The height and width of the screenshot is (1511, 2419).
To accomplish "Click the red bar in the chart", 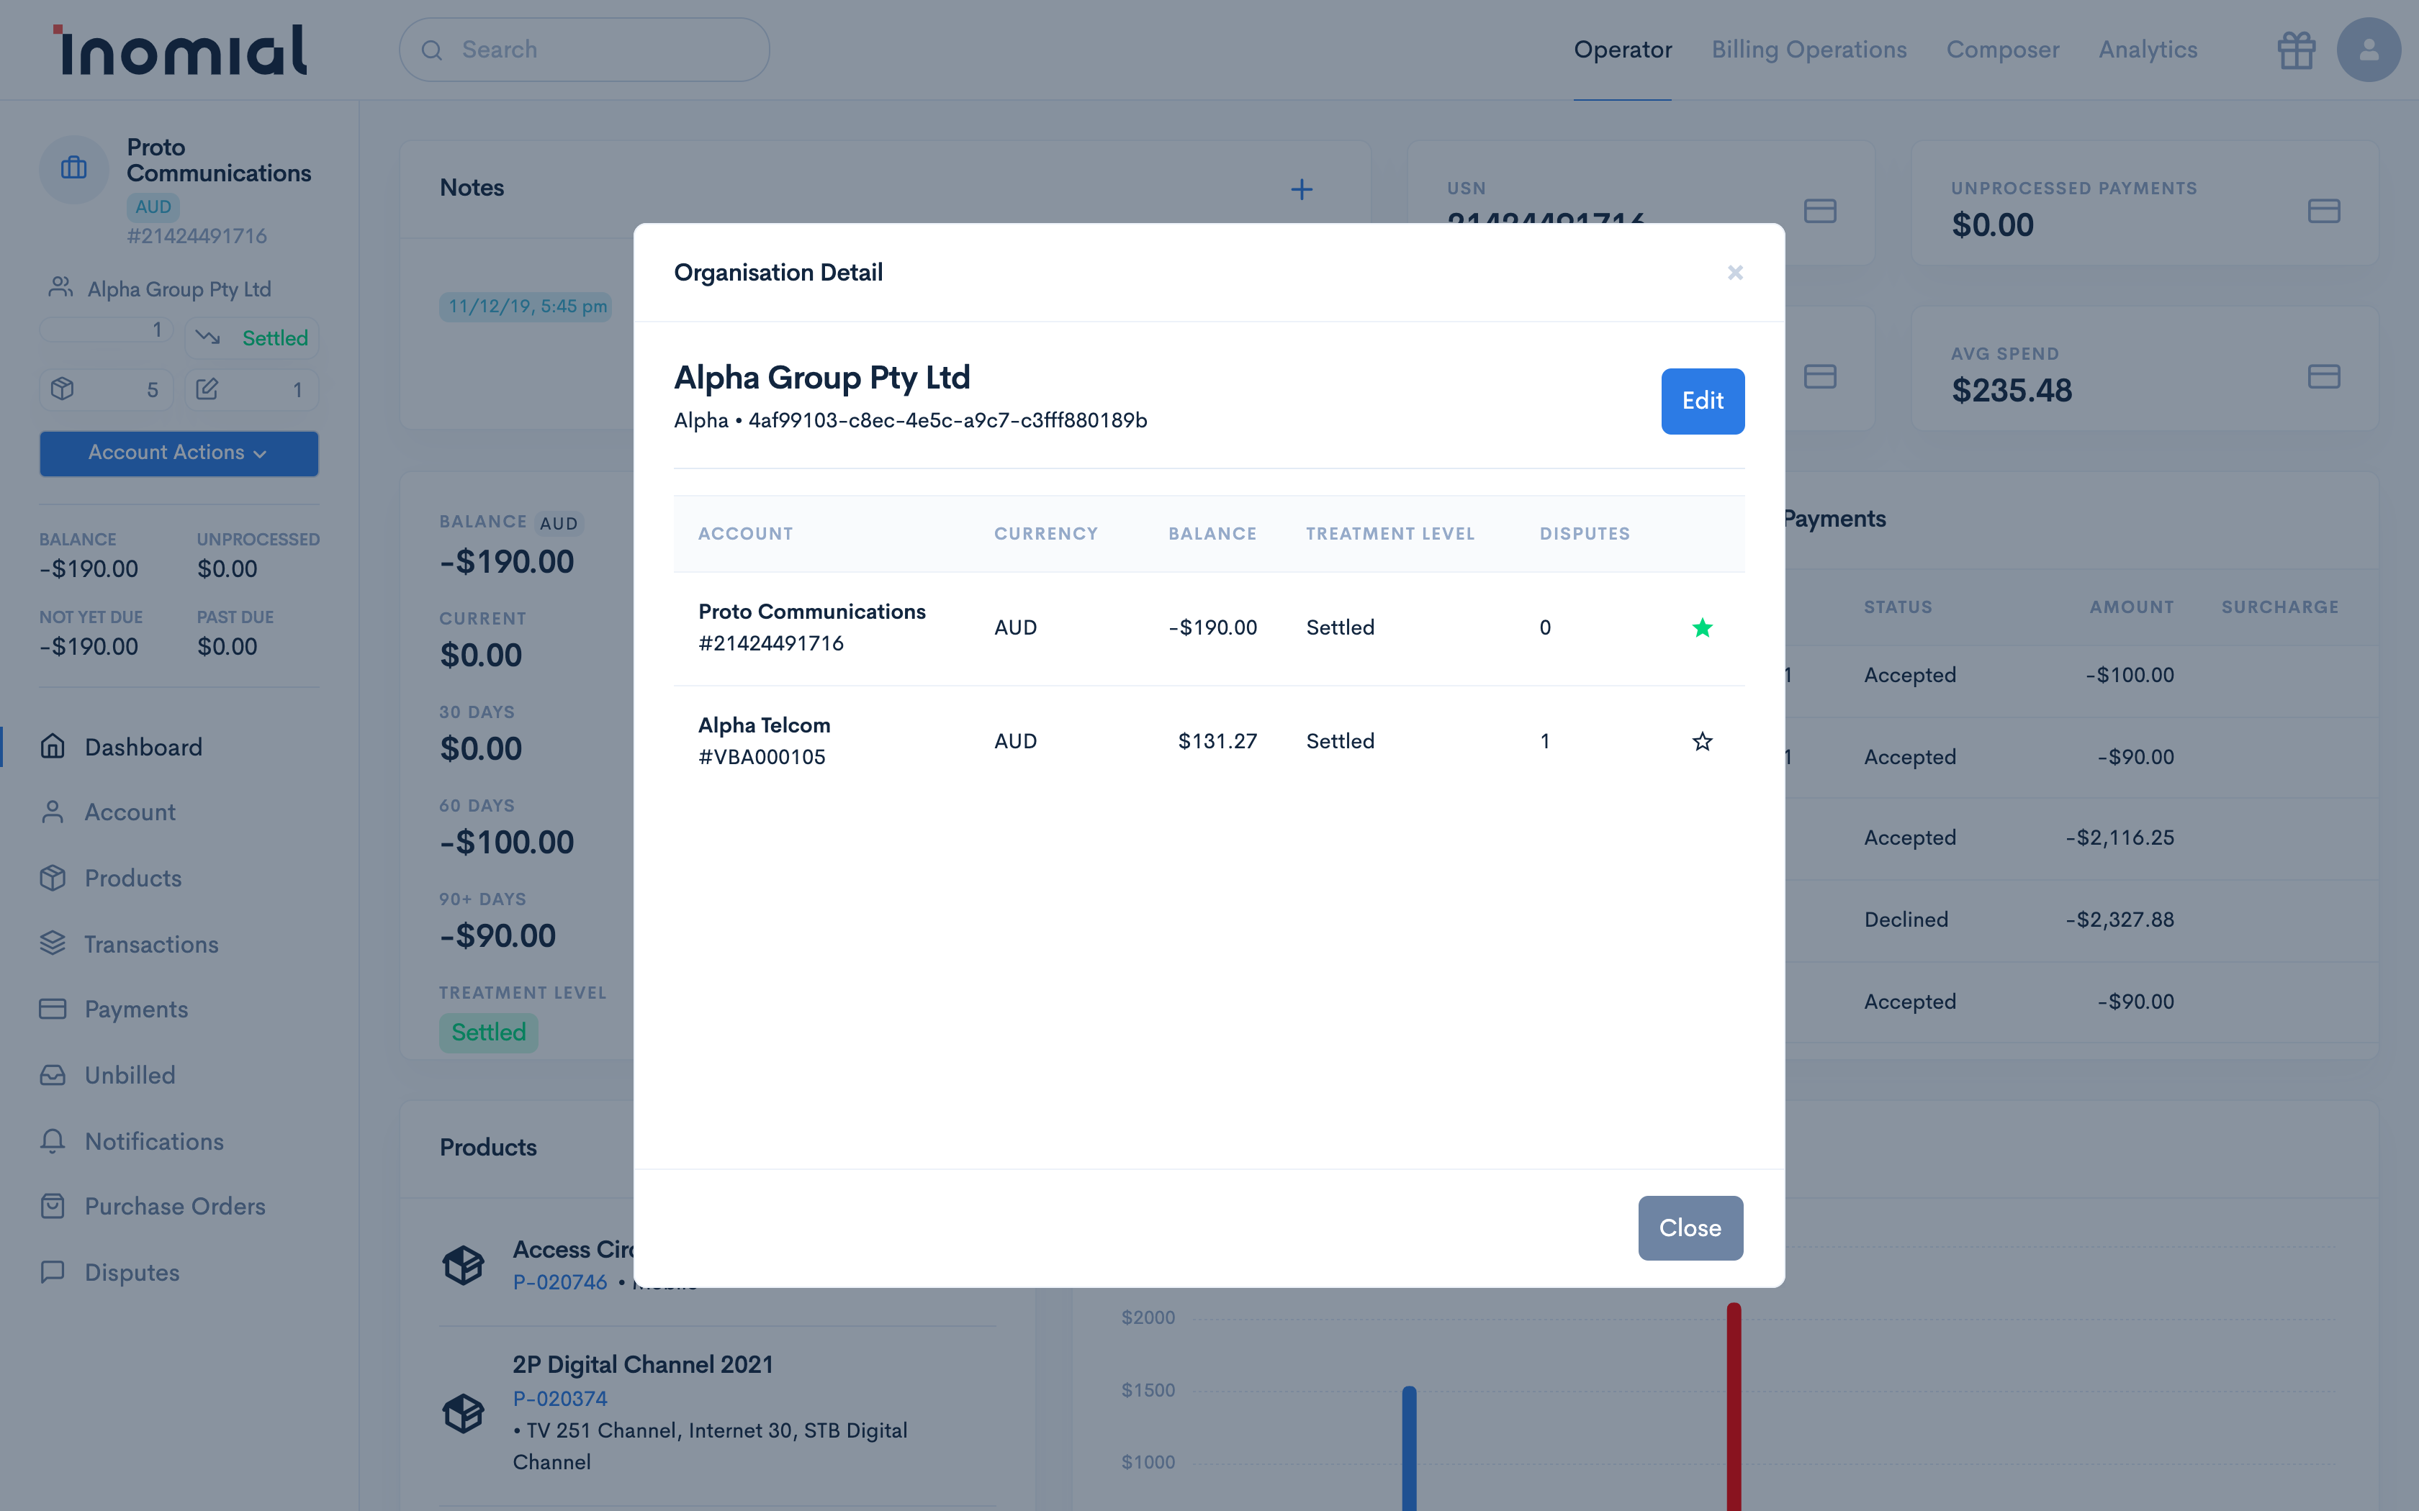I will click(1734, 1407).
